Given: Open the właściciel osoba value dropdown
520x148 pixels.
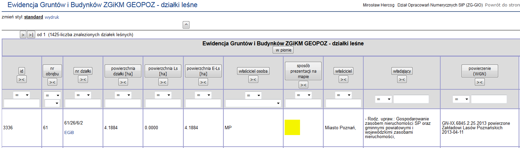Looking at the screenshot, I should (x=253, y=103).
